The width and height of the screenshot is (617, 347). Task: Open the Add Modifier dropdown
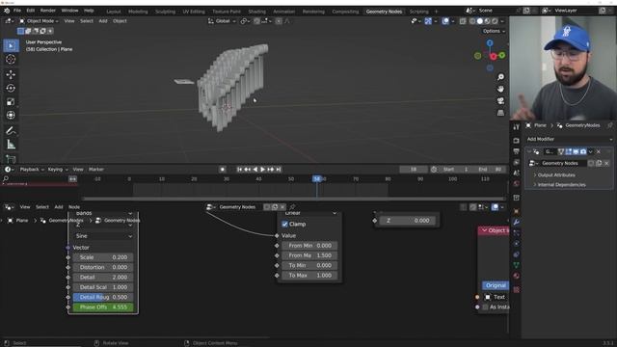(x=569, y=139)
